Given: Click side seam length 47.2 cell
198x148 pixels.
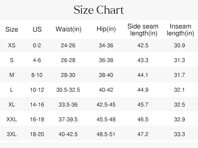Looking at the screenshot, I should coord(143,134).
